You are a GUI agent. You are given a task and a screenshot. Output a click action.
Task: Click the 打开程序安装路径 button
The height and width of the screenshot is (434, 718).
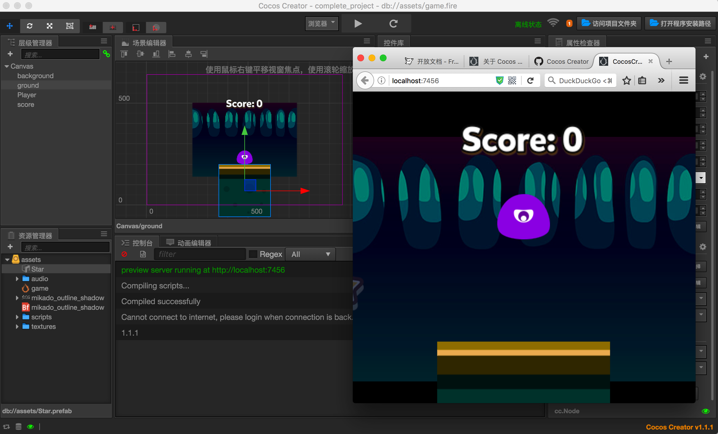point(680,24)
